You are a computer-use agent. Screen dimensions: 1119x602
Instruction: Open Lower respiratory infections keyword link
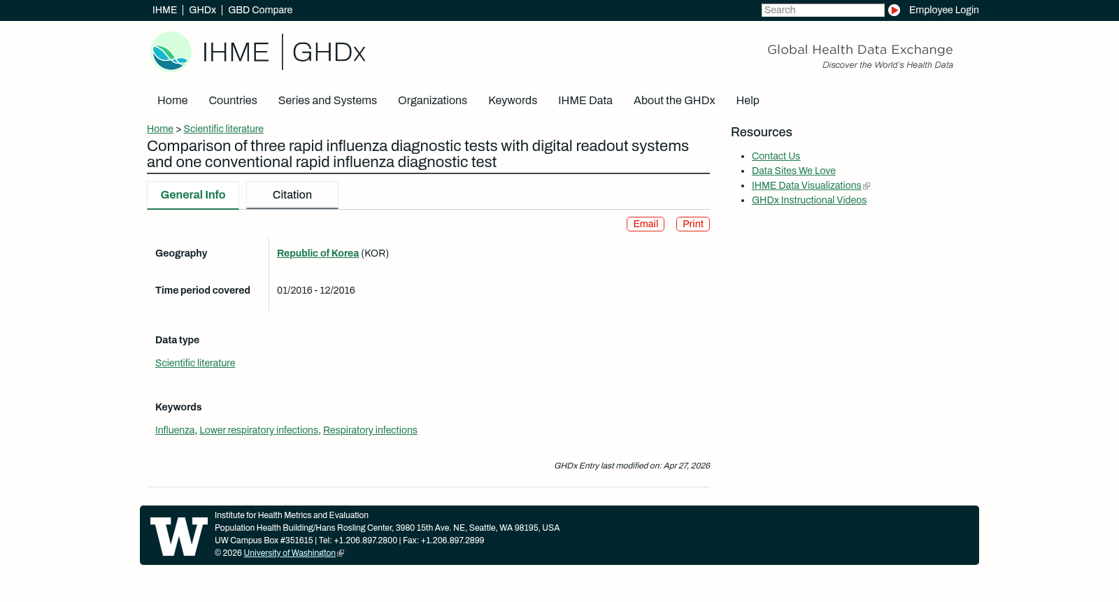[x=259, y=430]
